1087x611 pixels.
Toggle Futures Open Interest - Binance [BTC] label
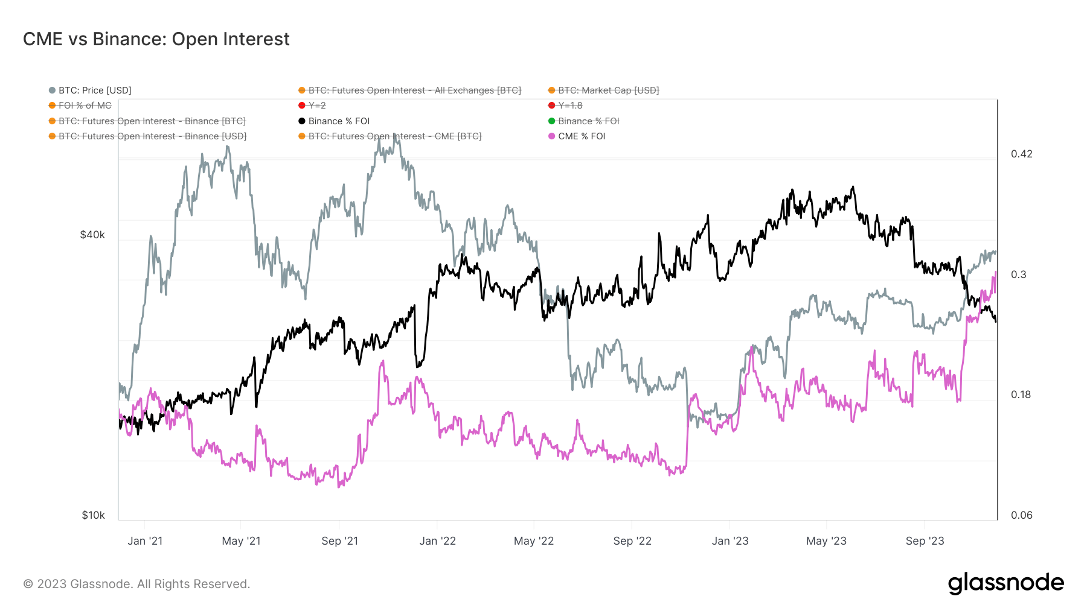[x=152, y=121]
